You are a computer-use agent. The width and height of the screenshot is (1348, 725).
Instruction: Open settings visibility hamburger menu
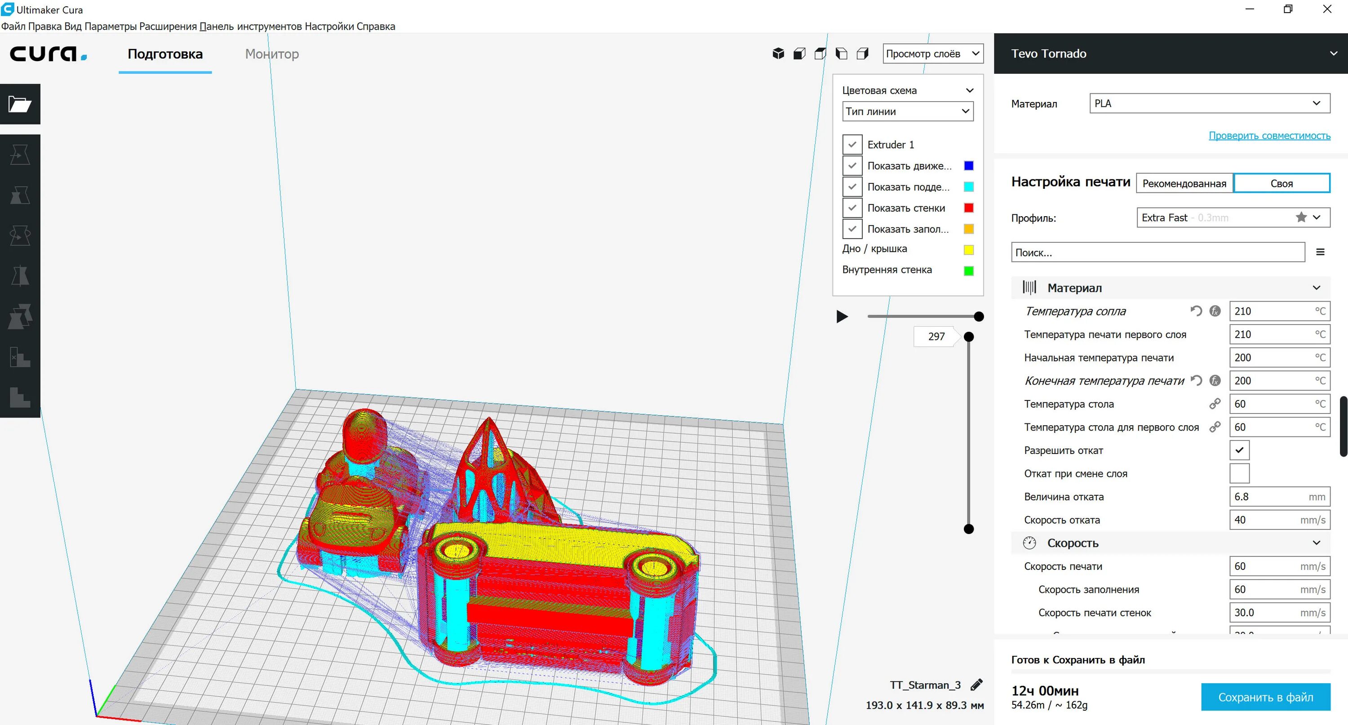[1320, 252]
